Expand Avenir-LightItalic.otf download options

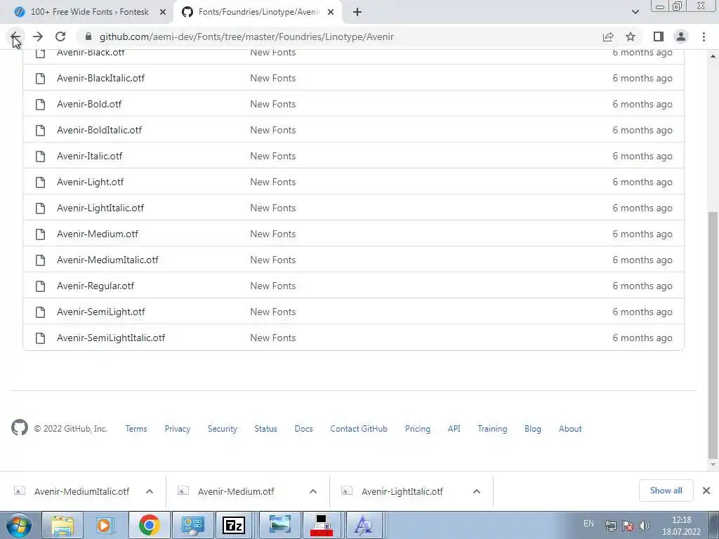(x=477, y=491)
